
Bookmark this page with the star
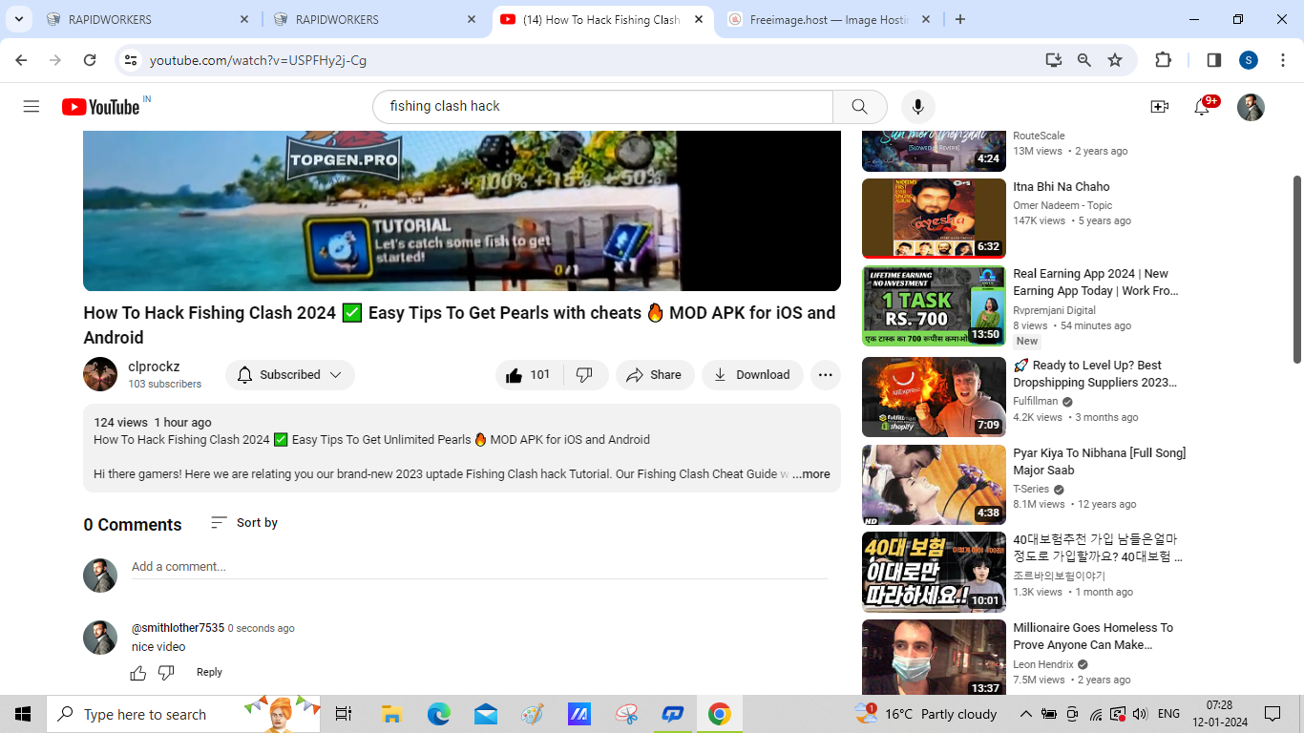(x=1115, y=60)
